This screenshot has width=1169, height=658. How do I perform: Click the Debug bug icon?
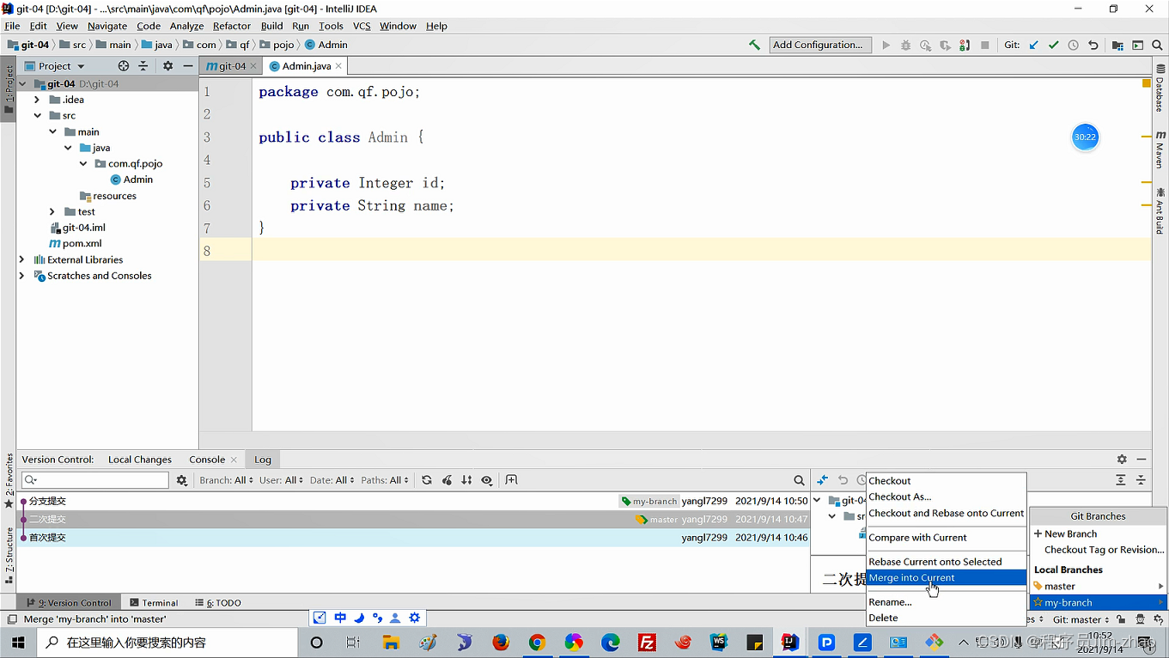pyautogui.click(x=905, y=45)
